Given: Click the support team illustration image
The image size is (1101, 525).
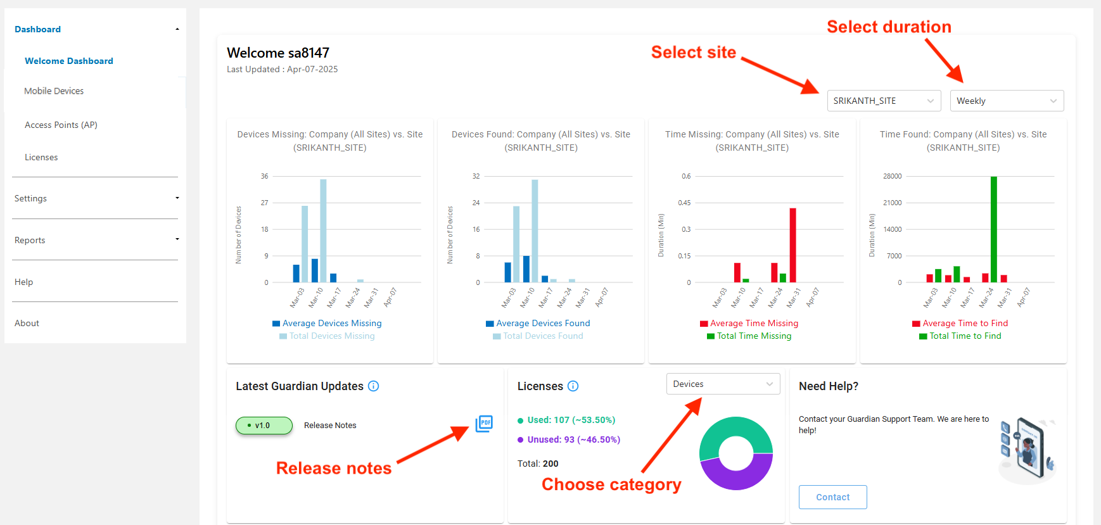Looking at the screenshot, I should [1027, 450].
